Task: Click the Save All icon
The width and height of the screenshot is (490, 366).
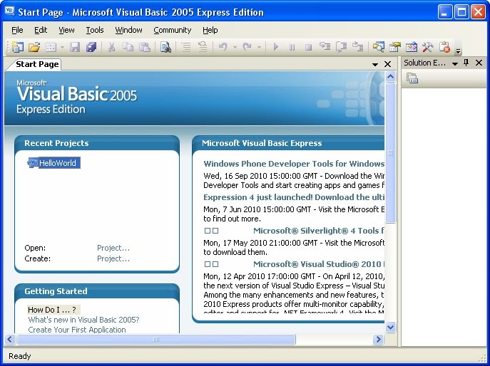Action: point(91,47)
